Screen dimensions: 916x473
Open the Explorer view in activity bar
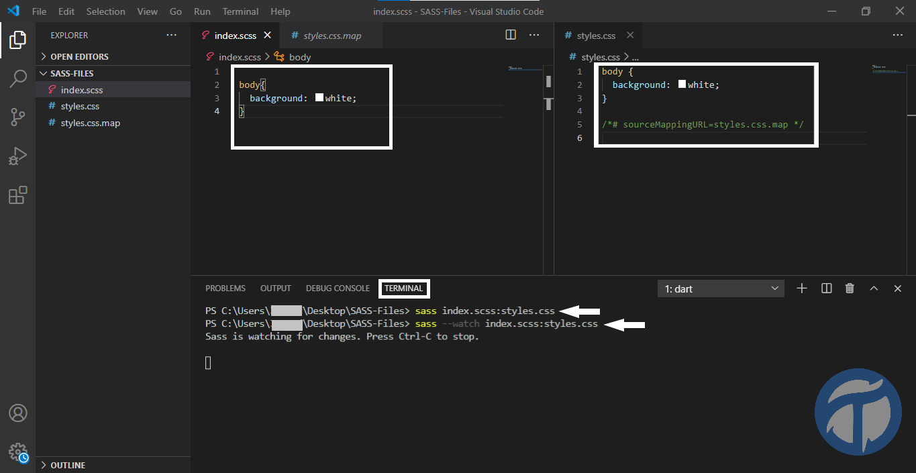click(17, 40)
